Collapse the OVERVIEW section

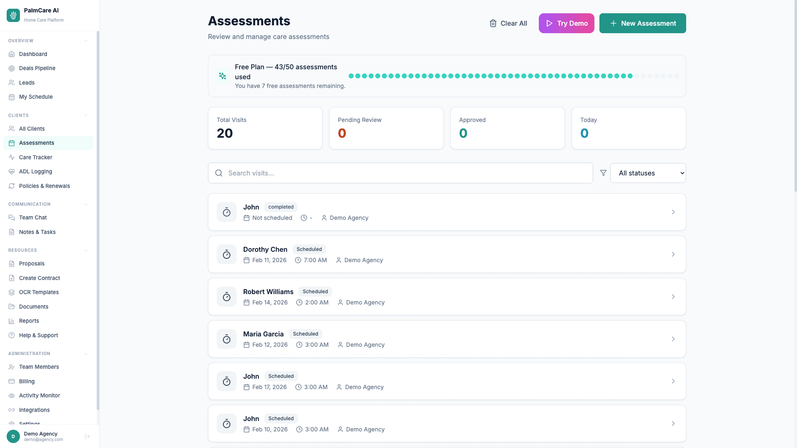(x=86, y=41)
